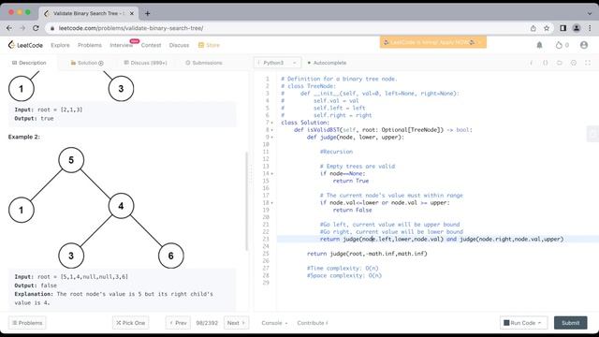Open the Discuss menu item

point(179,45)
